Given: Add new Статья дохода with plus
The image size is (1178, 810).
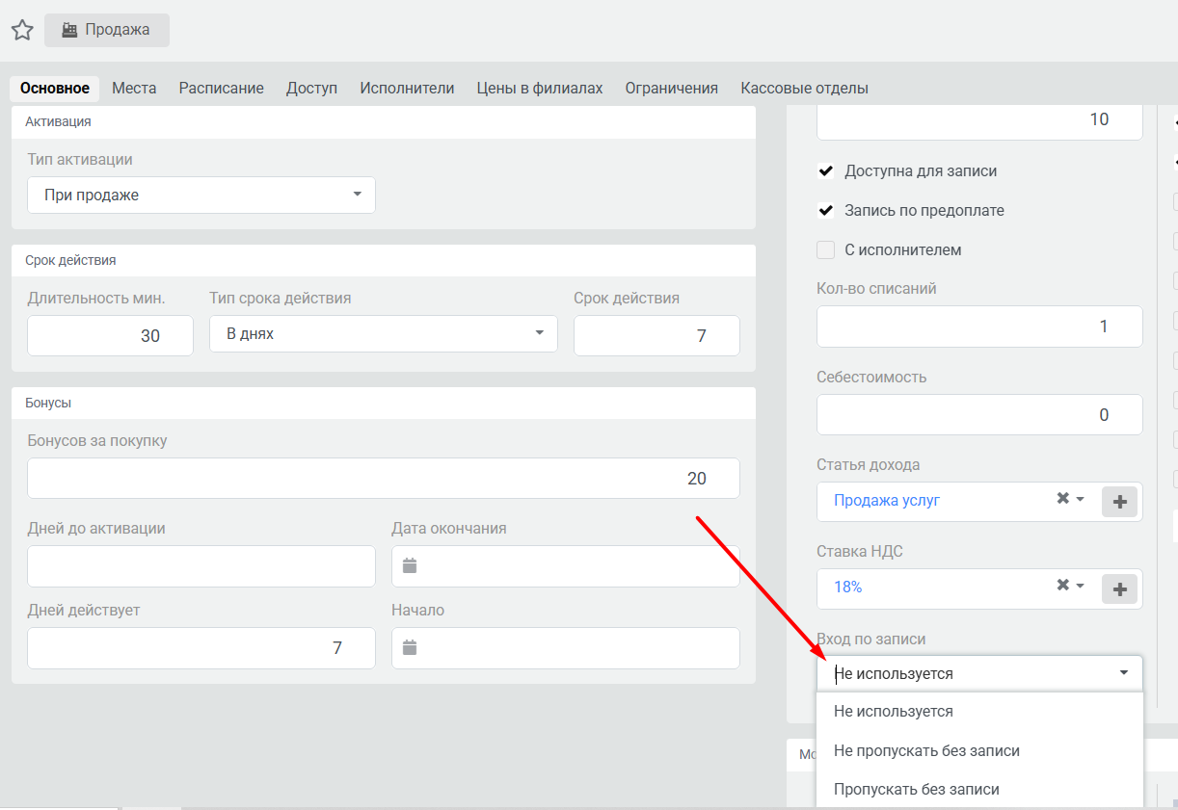Looking at the screenshot, I should 1120,502.
